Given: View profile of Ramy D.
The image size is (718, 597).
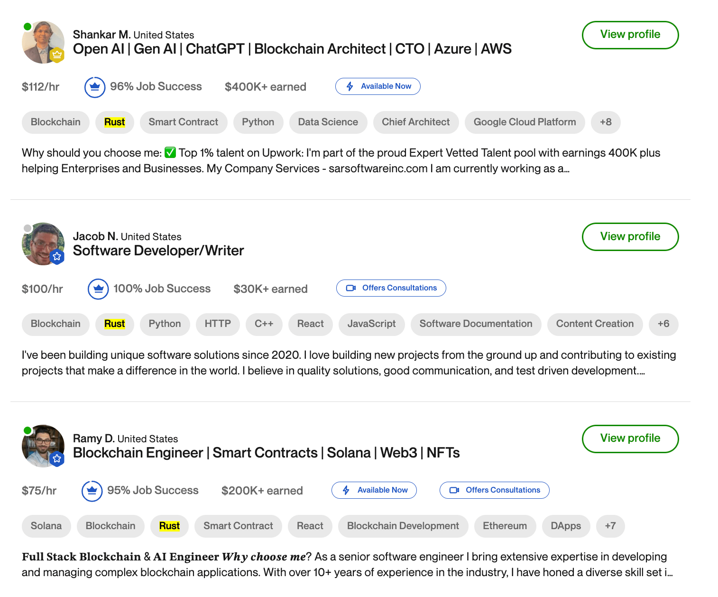Looking at the screenshot, I should [x=630, y=438].
